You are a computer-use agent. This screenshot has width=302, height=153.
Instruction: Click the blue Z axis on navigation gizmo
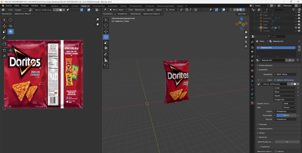pos(242,19)
